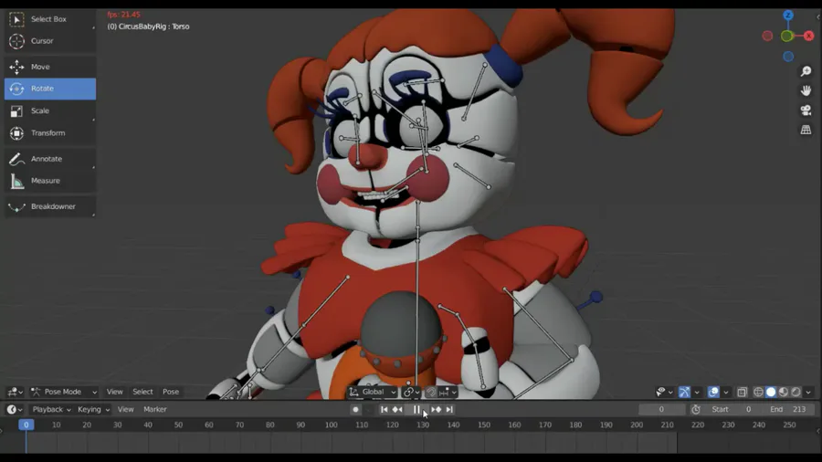
Task: Activate the Transform tool
Action: tap(50, 133)
